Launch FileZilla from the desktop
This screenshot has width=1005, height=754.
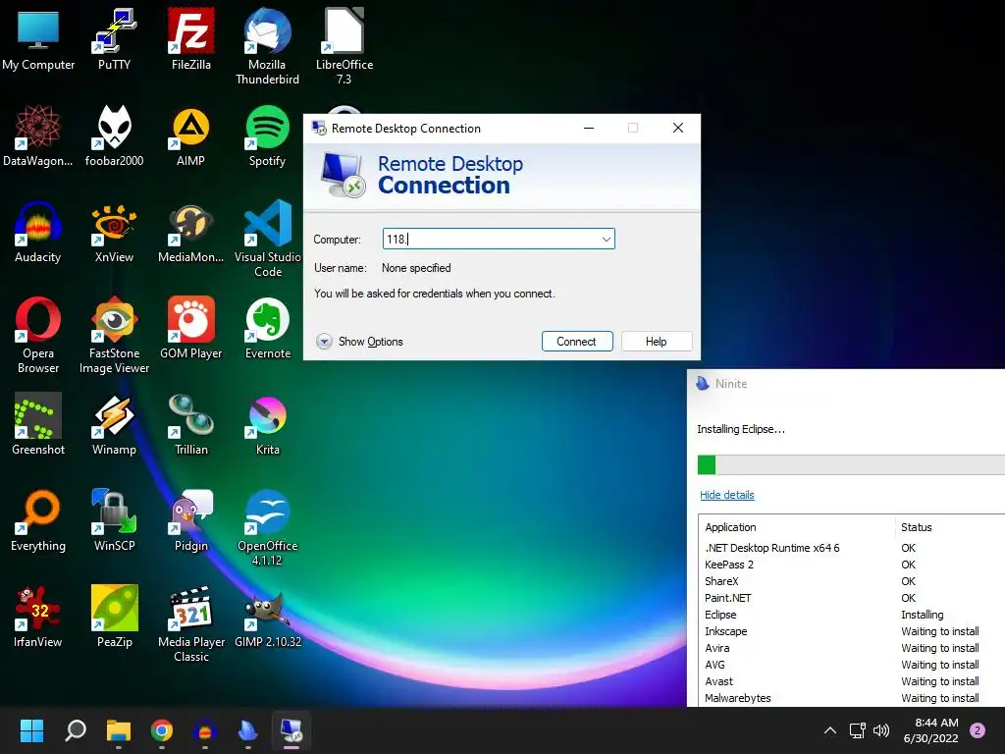pos(191,38)
